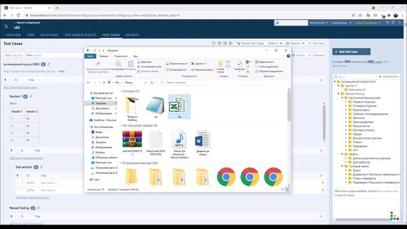407x229 pixels.
Task: Open TEST RUNS & RESULTS tab
Action: click(x=80, y=35)
